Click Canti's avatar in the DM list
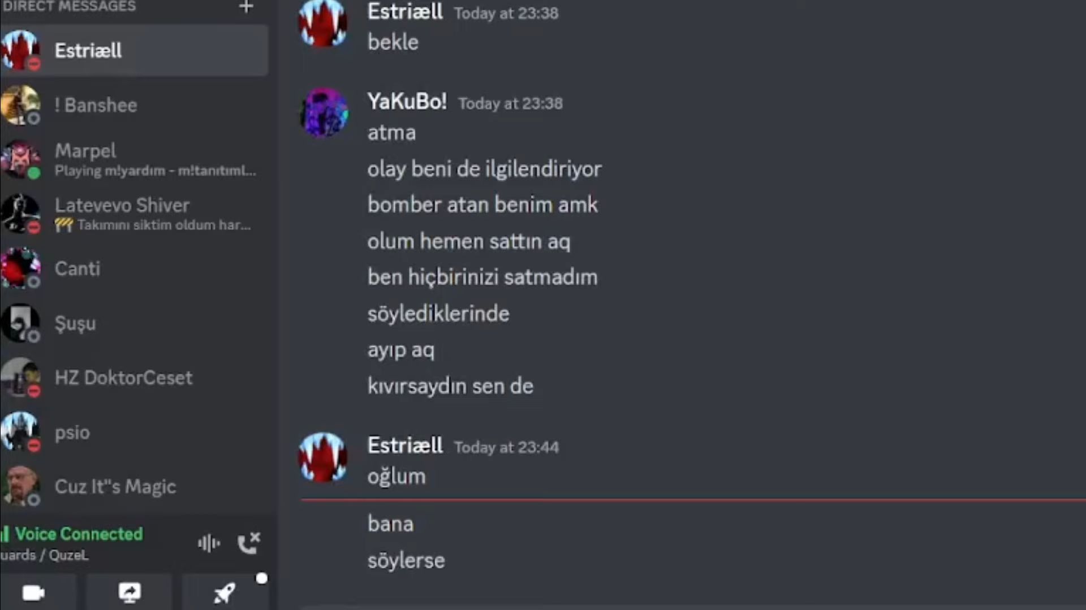1086x610 pixels. pyautogui.click(x=20, y=268)
